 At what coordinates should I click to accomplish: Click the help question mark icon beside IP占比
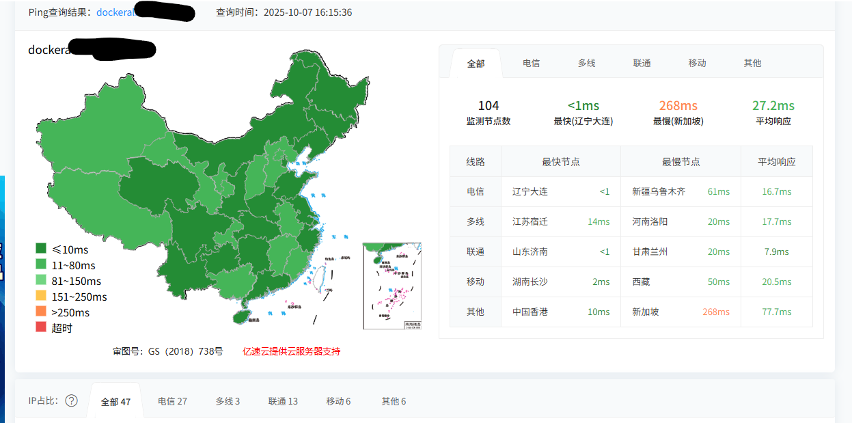point(71,401)
